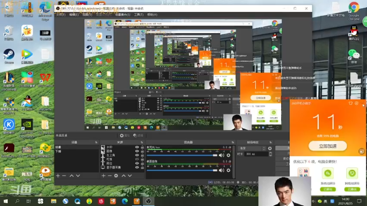Click the 属性 properties button above docks
367x206 pixels.
click(x=124, y=136)
